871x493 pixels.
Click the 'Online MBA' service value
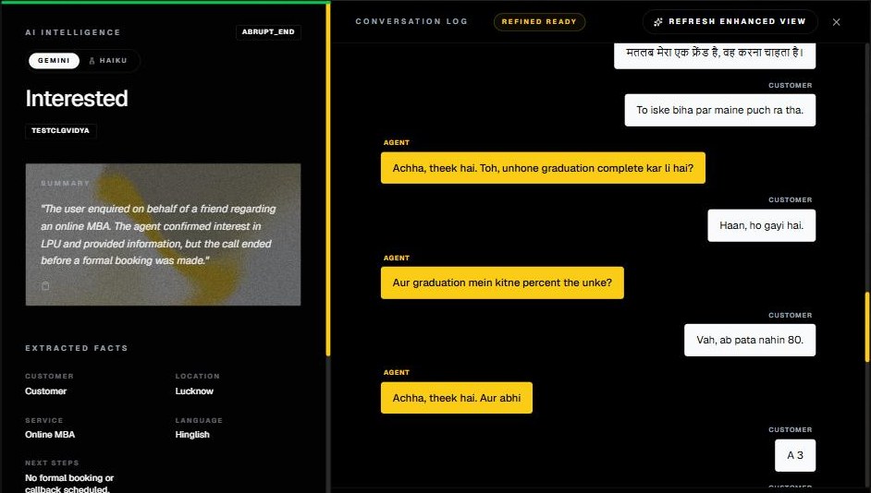click(x=50, y=434)
